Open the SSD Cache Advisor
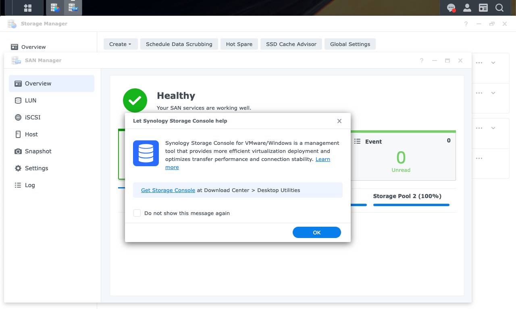Image resolution: width=516 pixels, height=309 pixels. click(x=291, y=44)
